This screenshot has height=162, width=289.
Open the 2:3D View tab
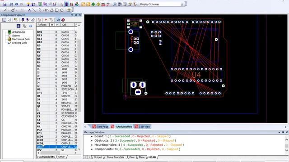tap(143, 126)
